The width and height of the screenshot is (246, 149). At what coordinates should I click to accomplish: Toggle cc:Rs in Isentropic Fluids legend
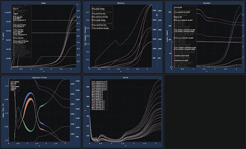13,83
